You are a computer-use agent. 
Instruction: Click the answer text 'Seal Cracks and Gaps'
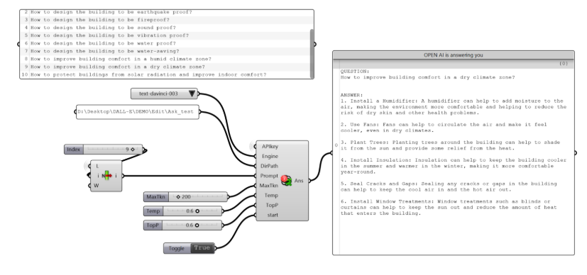click(384, 184)
